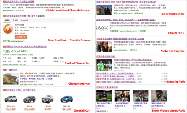Play the 00:37 soccer pitch video
187x113 pixels.
tap(104, 96)
